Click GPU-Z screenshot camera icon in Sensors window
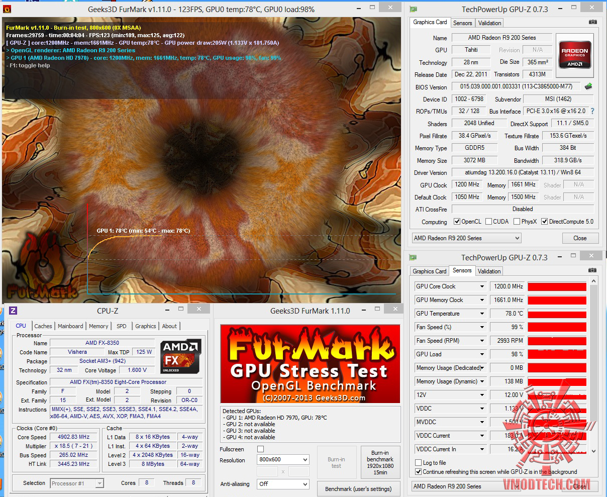Viewport: 607px width, 497px height. click(592, 270)
